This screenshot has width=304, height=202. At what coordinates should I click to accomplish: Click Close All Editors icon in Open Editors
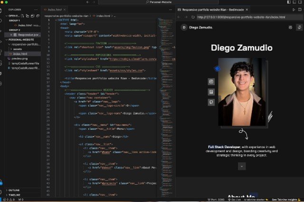coord(38,16)
